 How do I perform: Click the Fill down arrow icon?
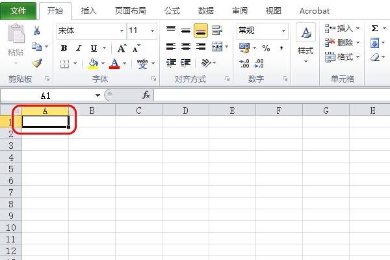374,43
